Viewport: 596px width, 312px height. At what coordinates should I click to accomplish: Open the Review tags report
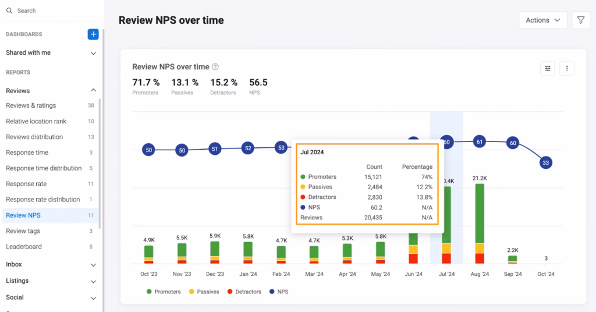[23, 231]
